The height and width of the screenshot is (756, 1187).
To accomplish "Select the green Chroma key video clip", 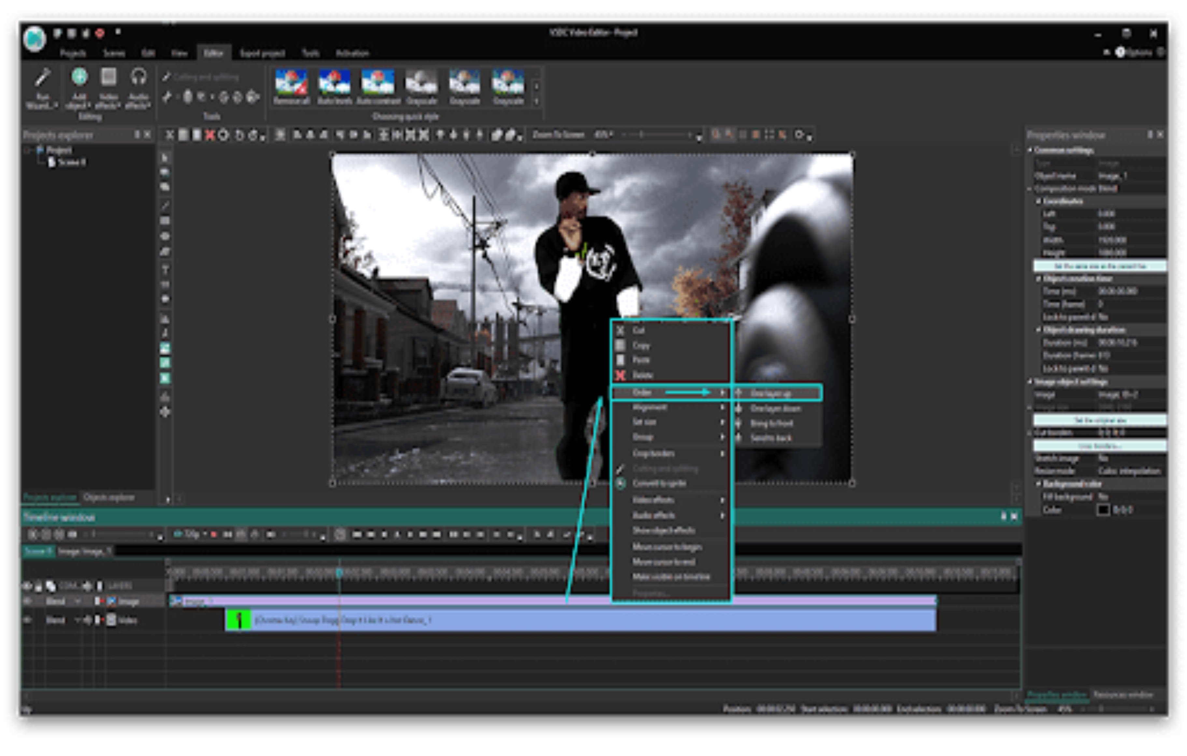I will [581, 620].
